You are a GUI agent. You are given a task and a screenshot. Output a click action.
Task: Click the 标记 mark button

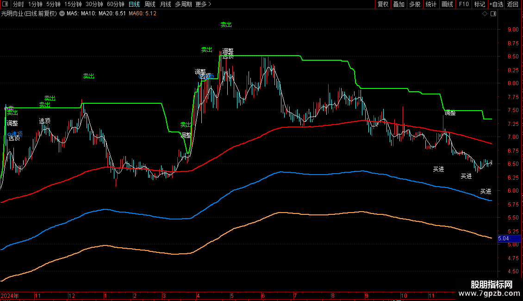pos(479,4)
